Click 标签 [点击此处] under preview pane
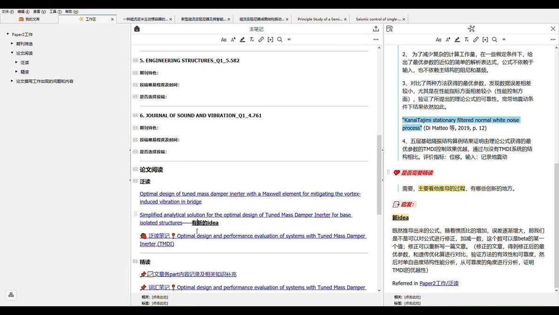Viewport: 559px width, 315px height. coord(413,303)
